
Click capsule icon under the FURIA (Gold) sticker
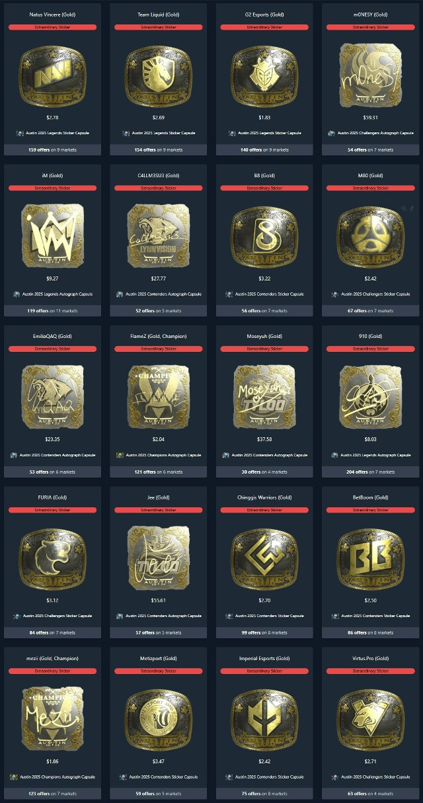pyautogui.click(x=17, y=616)
